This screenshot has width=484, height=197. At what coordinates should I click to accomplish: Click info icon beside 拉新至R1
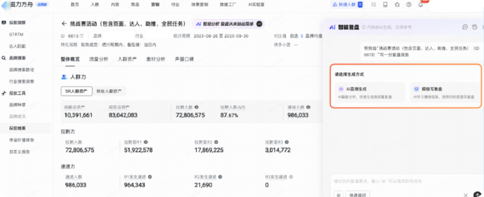pos(146,142)
